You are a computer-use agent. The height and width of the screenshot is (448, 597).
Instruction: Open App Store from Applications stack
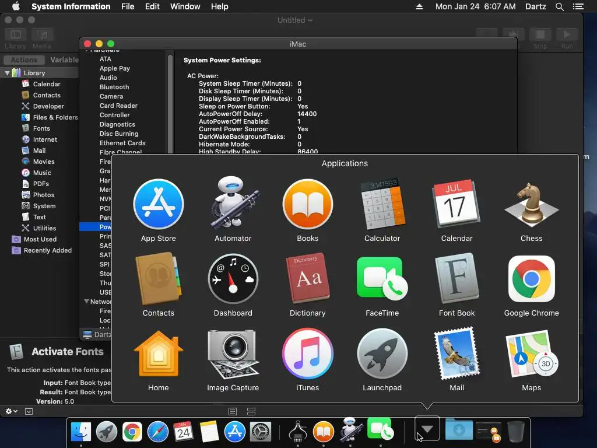(159, 204)
